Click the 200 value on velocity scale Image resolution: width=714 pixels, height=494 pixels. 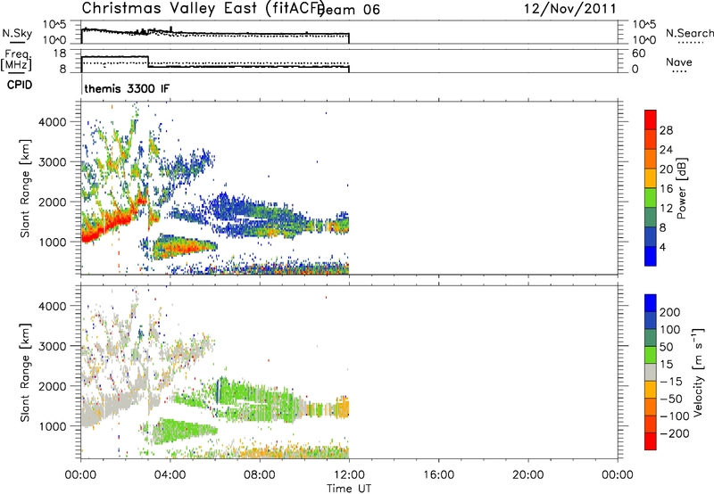coord(670,312)
